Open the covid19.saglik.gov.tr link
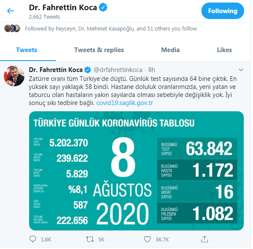The image size is (253, 249). point(124,103)
